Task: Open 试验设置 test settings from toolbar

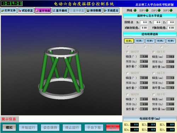Action: pyautogui.click(x=26, y=11)
